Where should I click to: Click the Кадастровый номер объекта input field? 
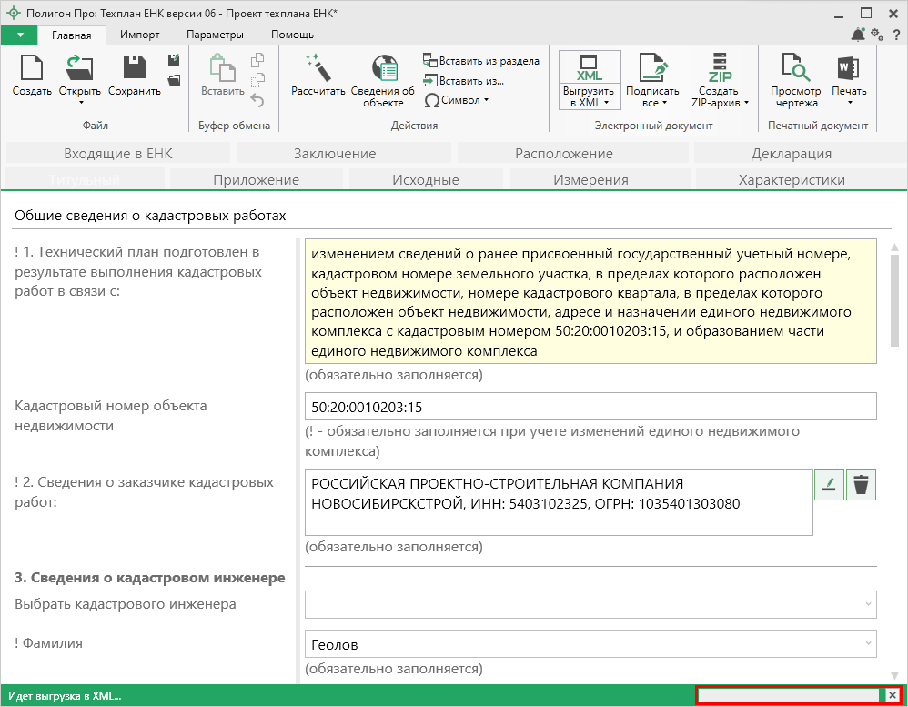coord(590,407)
